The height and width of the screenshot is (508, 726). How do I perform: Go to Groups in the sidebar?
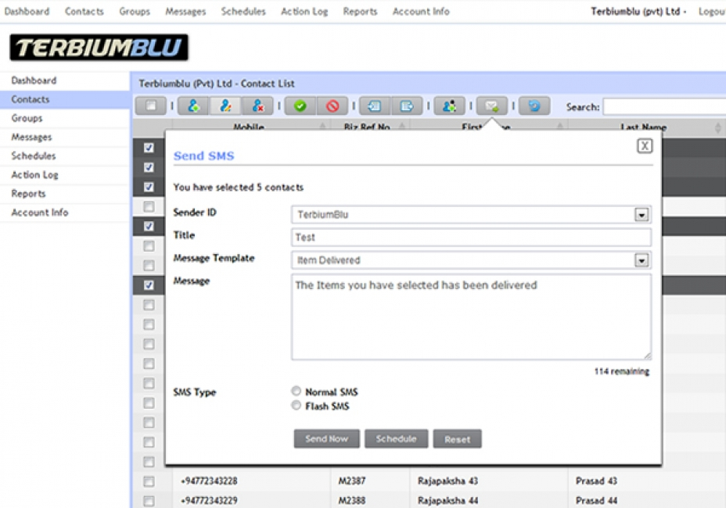pos(65,119)
